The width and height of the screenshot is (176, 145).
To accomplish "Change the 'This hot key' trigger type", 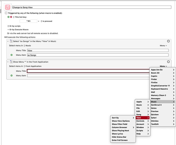I will [20, 17].
